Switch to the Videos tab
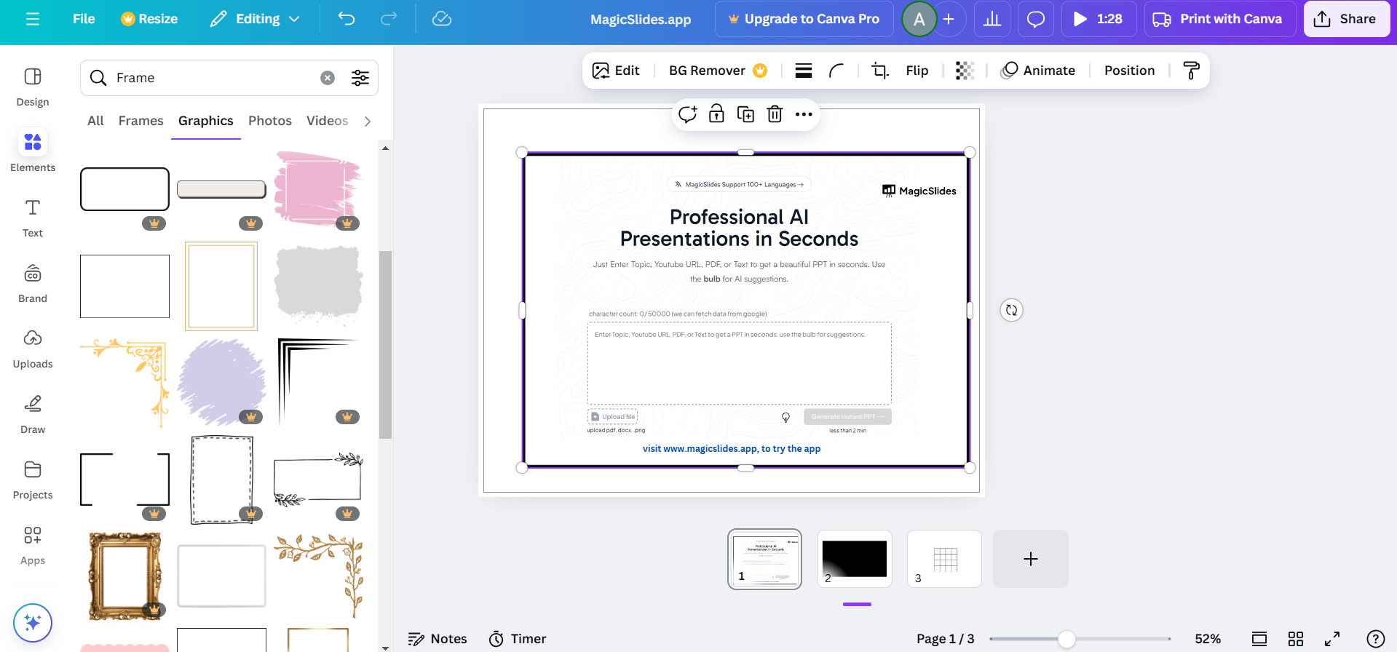 click(328, 121)
